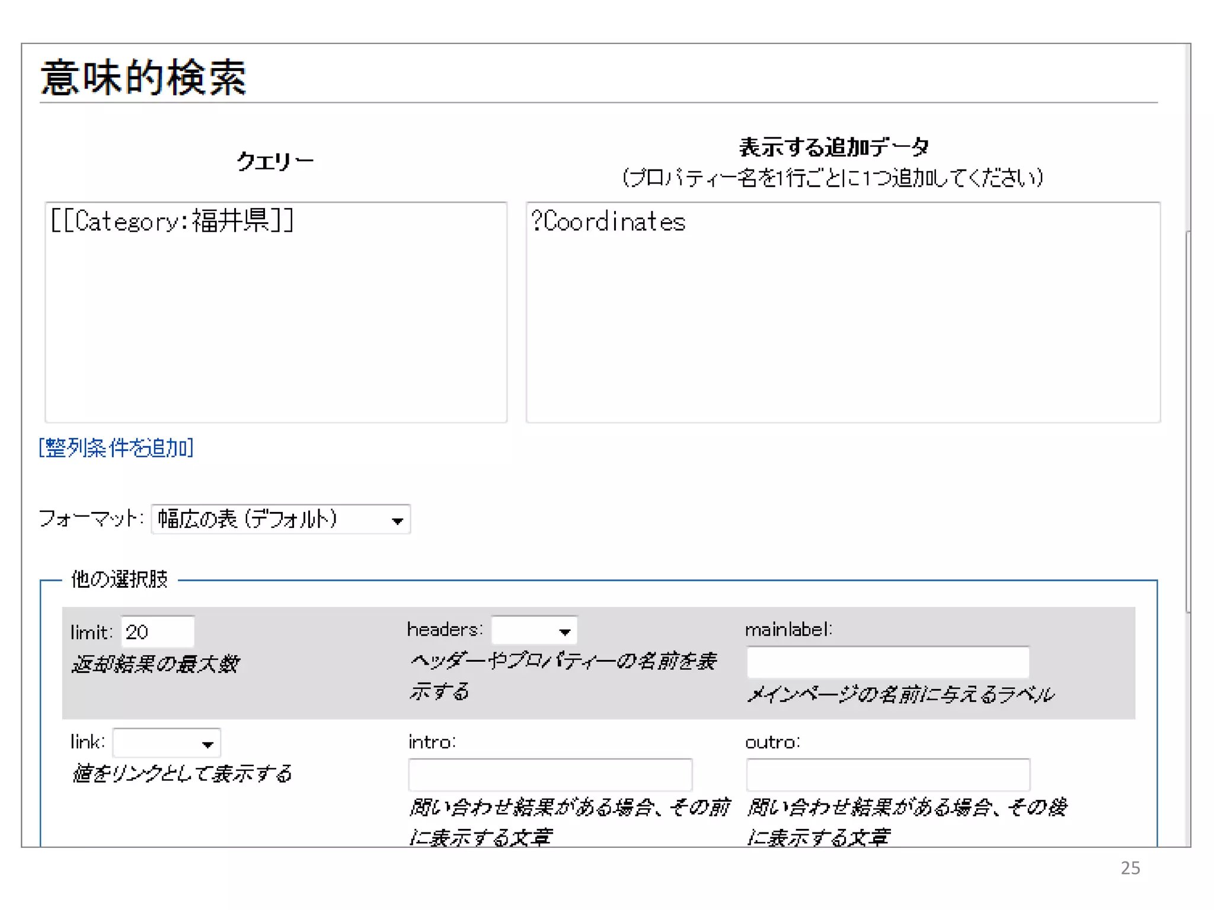This screenshot has height=910, width=1214.
Task: Click the query textarea containing Category:福井県
Action: (x=276, y=312)
